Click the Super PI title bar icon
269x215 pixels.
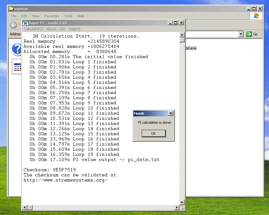click(25, 23)
